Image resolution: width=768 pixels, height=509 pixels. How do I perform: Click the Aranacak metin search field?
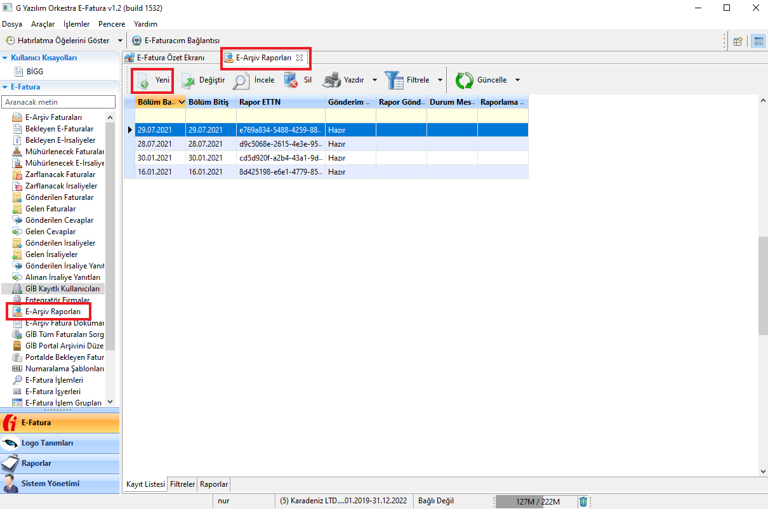[58, 102]
